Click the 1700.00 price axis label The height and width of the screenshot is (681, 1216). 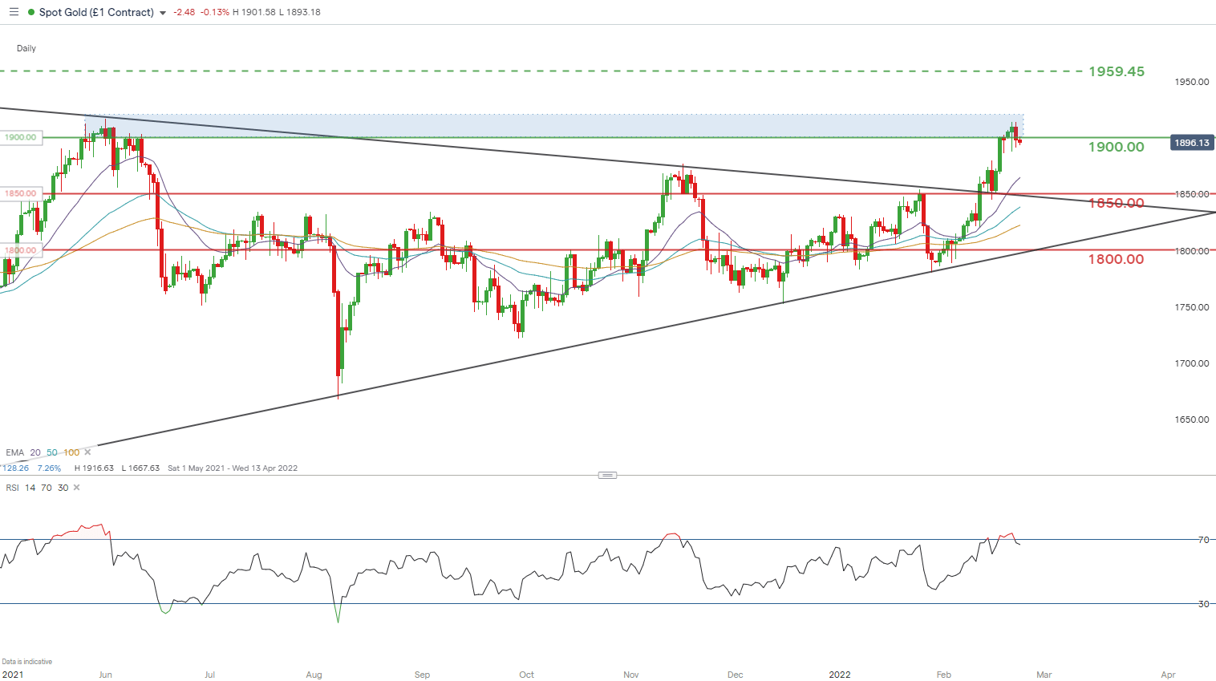click(x=1192, y=363)
